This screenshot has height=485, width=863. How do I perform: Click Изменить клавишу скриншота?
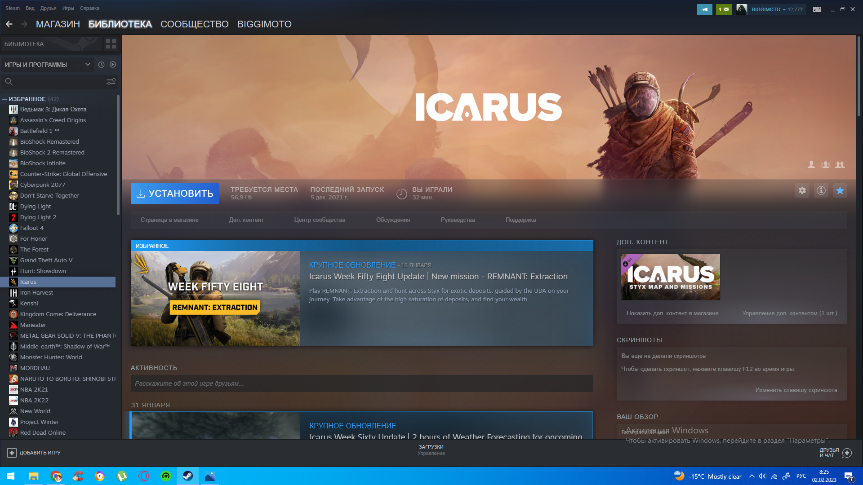point(796,390)
